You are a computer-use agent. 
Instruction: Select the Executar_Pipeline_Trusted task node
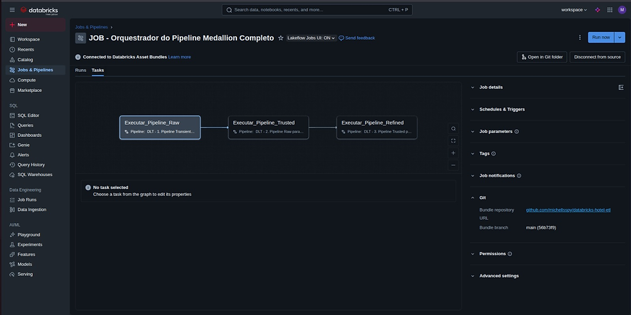[268, 127]
